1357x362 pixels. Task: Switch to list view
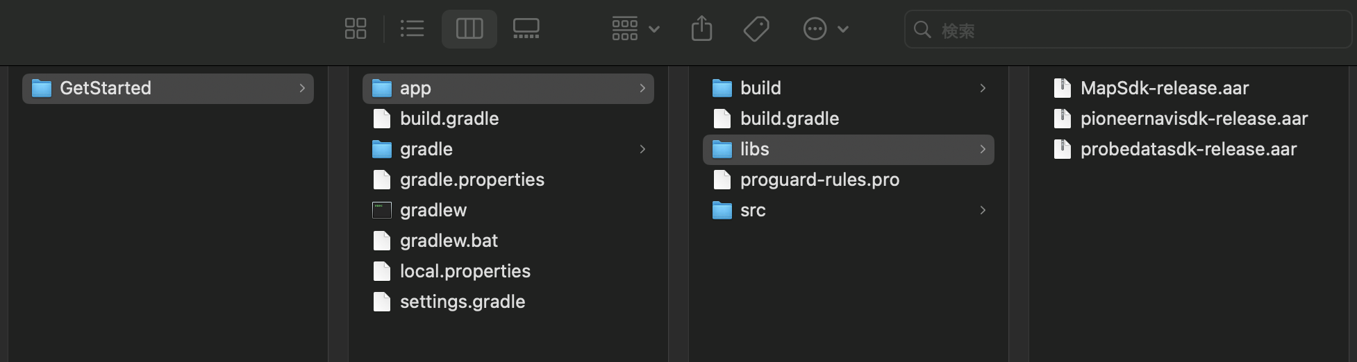coord(412,29)
